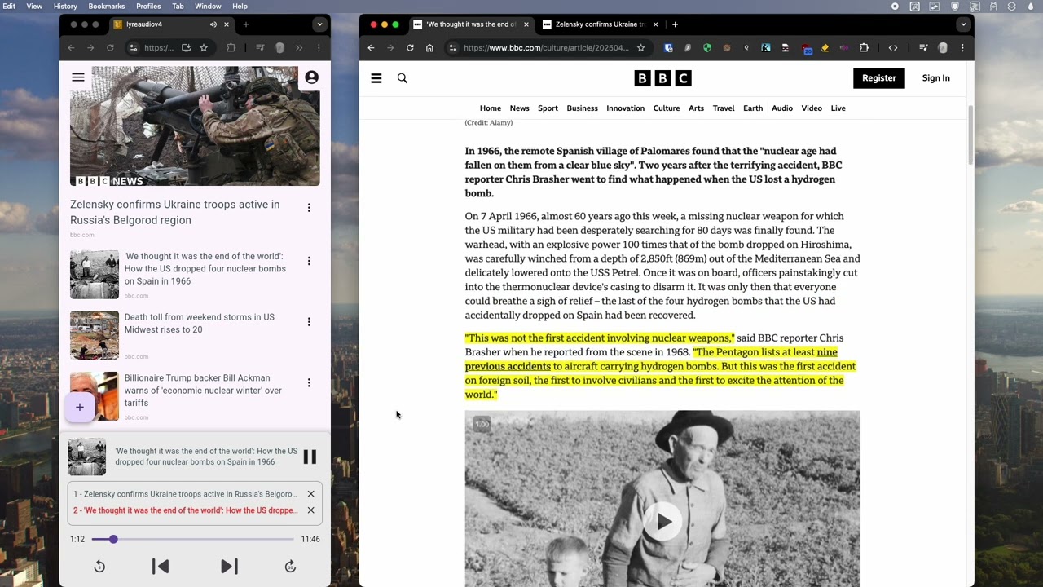The image size is (1043, 587).
Task: Open the BBC search magnifier
Action: pyautogui.click(x=403, y=78)
